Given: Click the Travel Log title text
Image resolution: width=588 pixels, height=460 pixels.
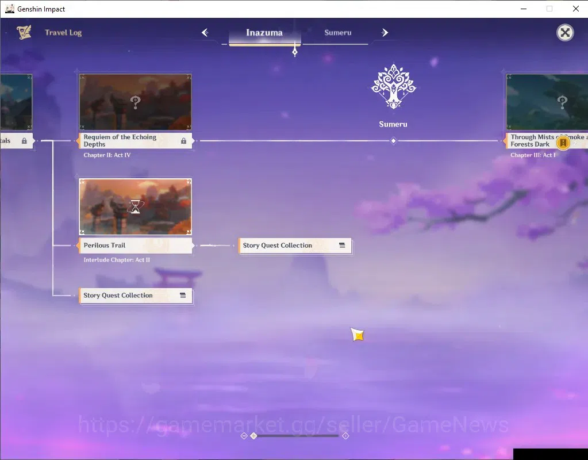Looking at the screenshot, I should pyautogui.click(x=63, y=33).
